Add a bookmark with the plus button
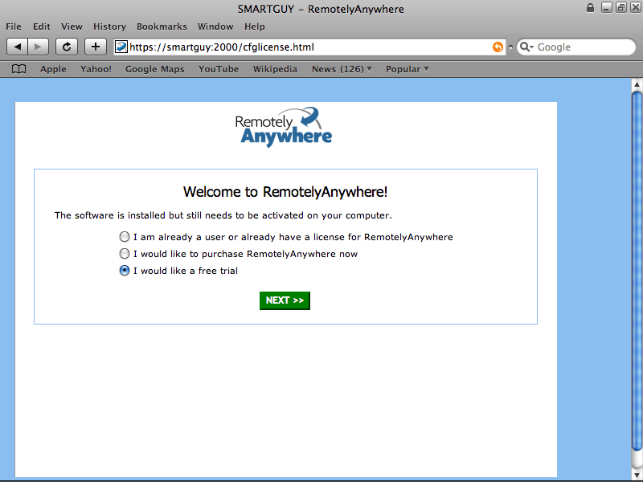643x482 pixels. pyautogui.click(x=96, y=47)
